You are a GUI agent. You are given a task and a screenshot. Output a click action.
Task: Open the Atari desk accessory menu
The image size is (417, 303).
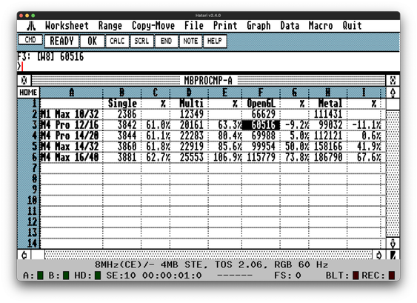pos(31,26)
